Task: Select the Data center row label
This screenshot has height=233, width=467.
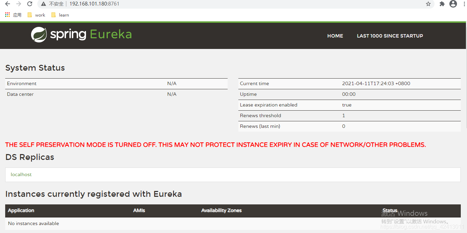Action: 20,94
